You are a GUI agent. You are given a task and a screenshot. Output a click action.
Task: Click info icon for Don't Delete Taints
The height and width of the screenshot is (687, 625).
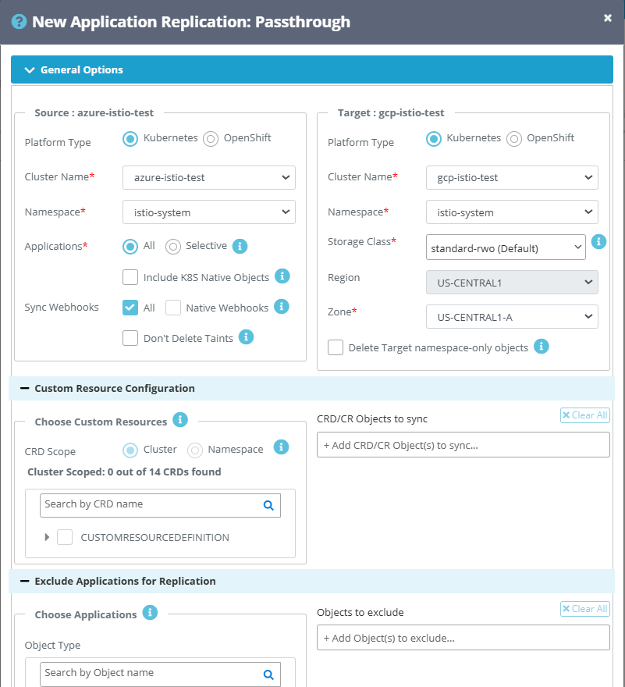click(246, 337)
